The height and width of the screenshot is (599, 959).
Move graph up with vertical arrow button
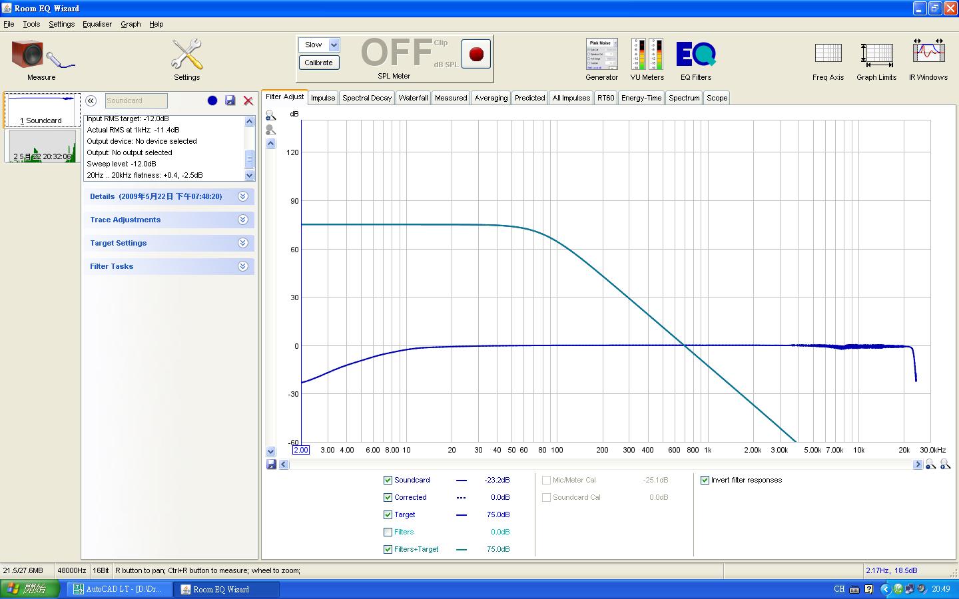point(271,143)
